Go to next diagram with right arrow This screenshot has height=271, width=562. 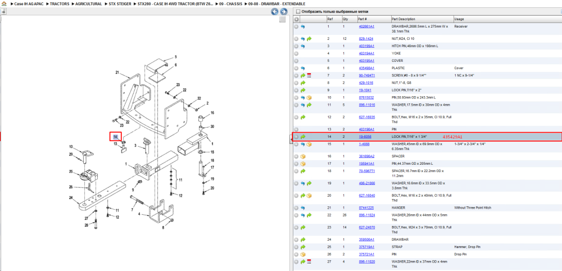(x=283, y=12)
